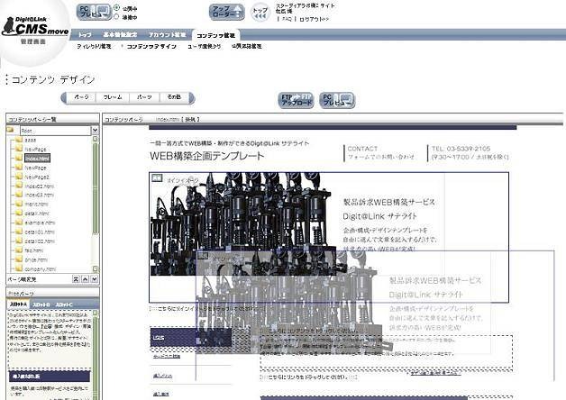
Task: Click the green page tree scrollbar thumb
Action: [96, 188]
